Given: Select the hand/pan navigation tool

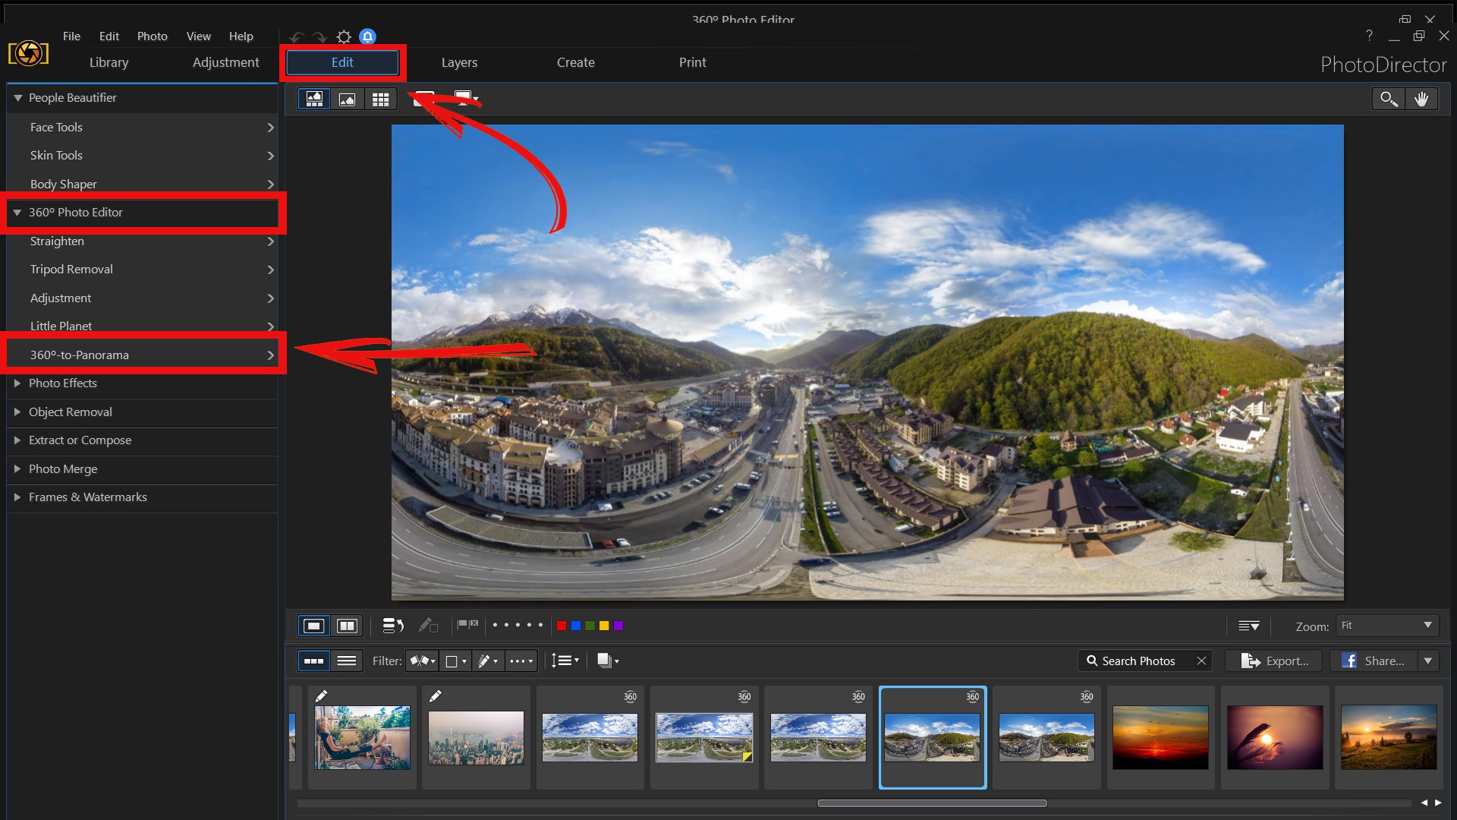Looking at the screenshot, I should pos(1421,98).
